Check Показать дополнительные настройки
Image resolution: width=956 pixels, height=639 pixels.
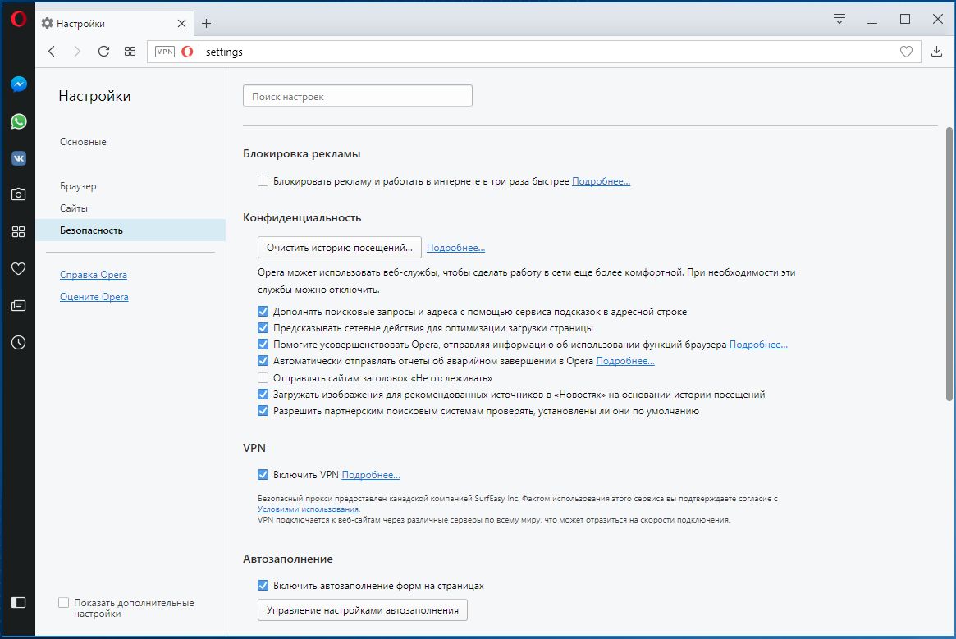(x=63, y=602)
